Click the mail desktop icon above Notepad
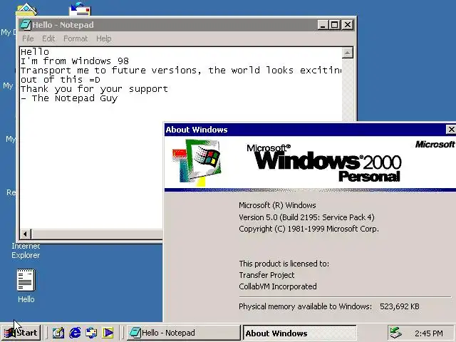 tap(80, 9)
